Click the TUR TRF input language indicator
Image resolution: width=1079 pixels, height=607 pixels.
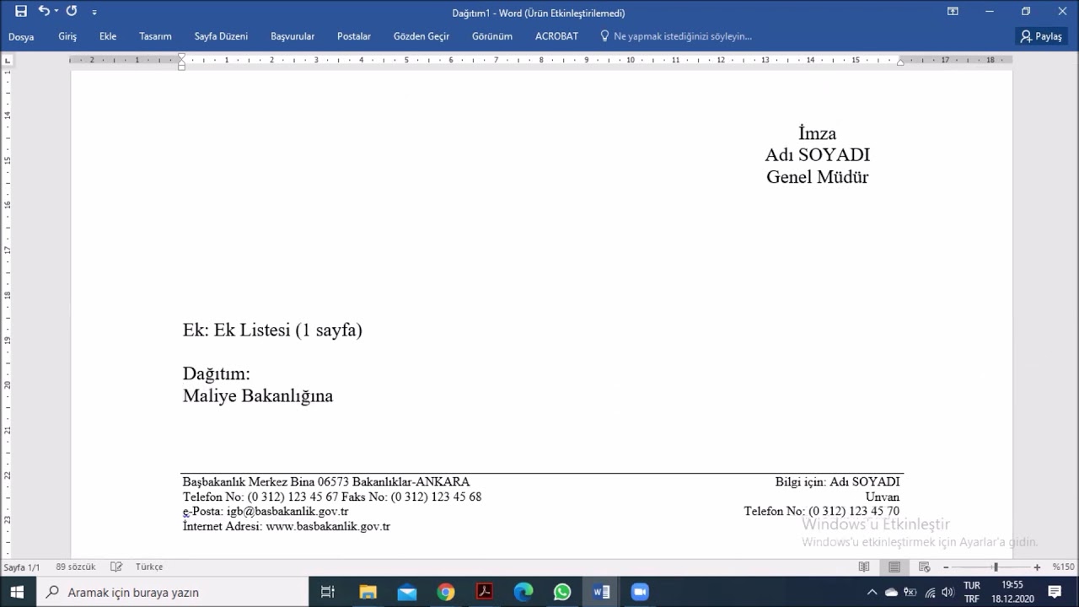(972, 592)
